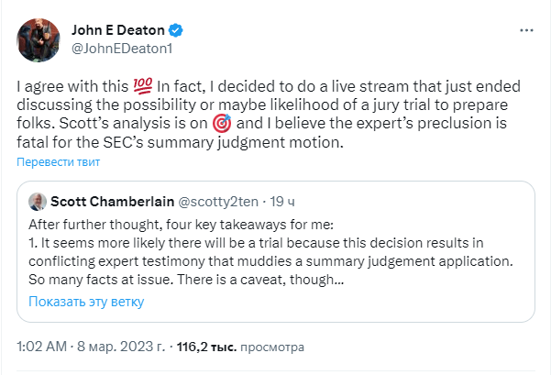The height and width of the screenshot is (375, 551).
Task: Click Scott Chamberlain's small avatar
Action: tap(38, 202)
